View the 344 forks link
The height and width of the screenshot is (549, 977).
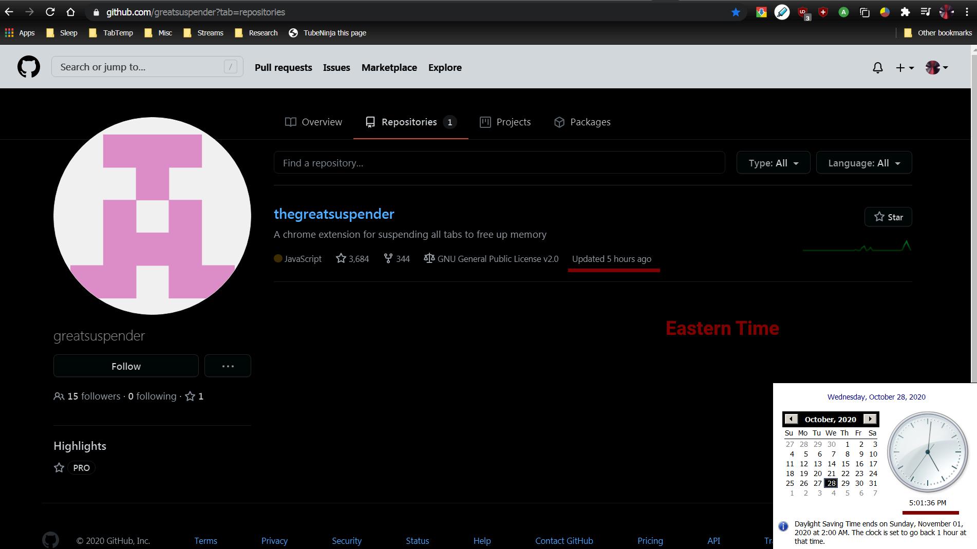pos(397,259)
